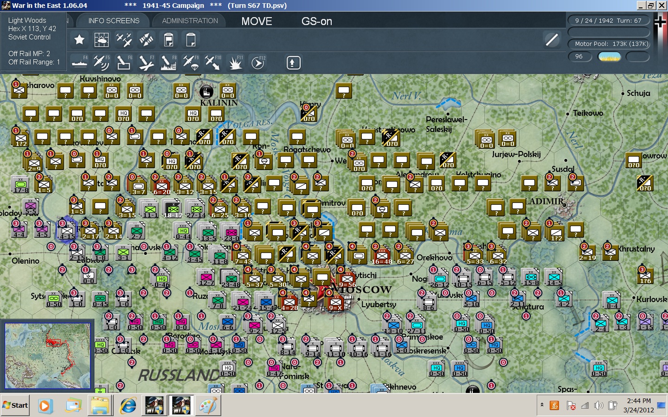Select the 6=20 Soviet red unit
668x417 pixels.
tap(161, 185)
